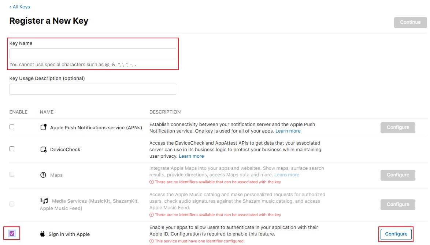Click the Sign in with Apple warning icon
Image resolution: width=430 pixels, height=245 pixels.
click(152, 241)
